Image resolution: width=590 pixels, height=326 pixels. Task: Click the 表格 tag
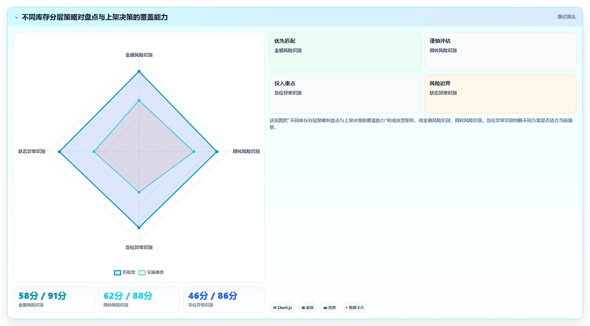coord(308,308)
